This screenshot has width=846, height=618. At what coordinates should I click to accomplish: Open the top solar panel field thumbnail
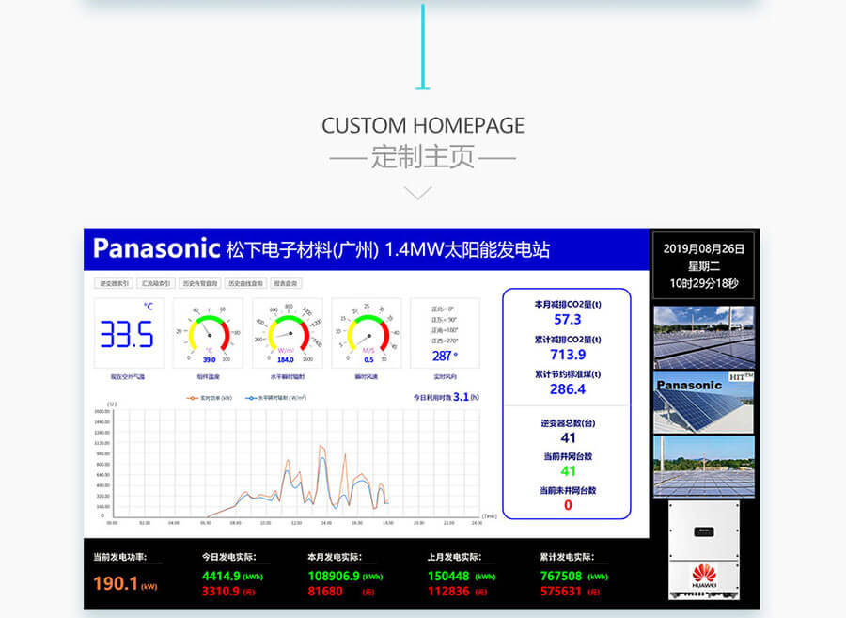click(x=703, y=338)
